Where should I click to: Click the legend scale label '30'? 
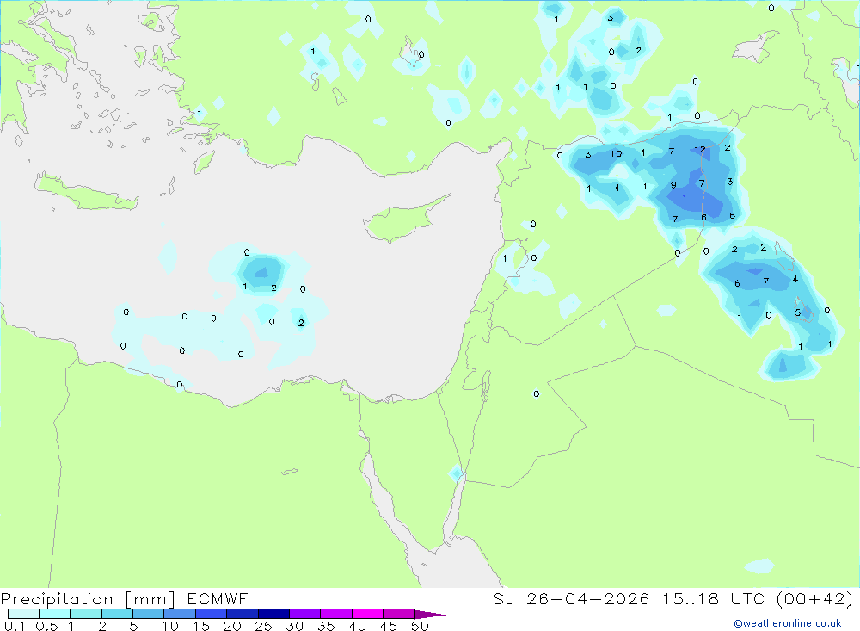(x=295, y=626)
